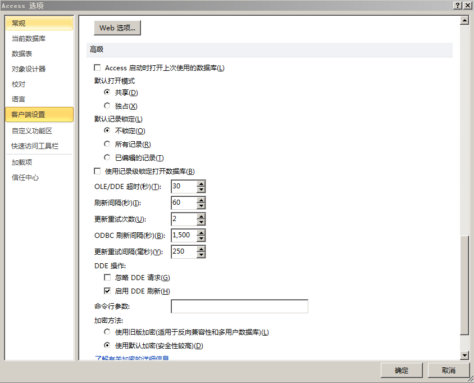This screenshot has height=383, width=474.
Task: Enable Access 启动时打开上次使用的数据库 checkbox
Action: pyautogui.click(x=98, y=68)
